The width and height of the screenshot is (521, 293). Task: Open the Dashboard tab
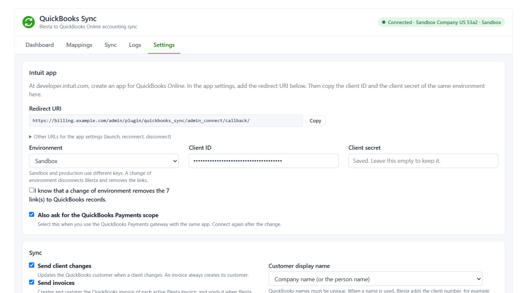[39, 45]
